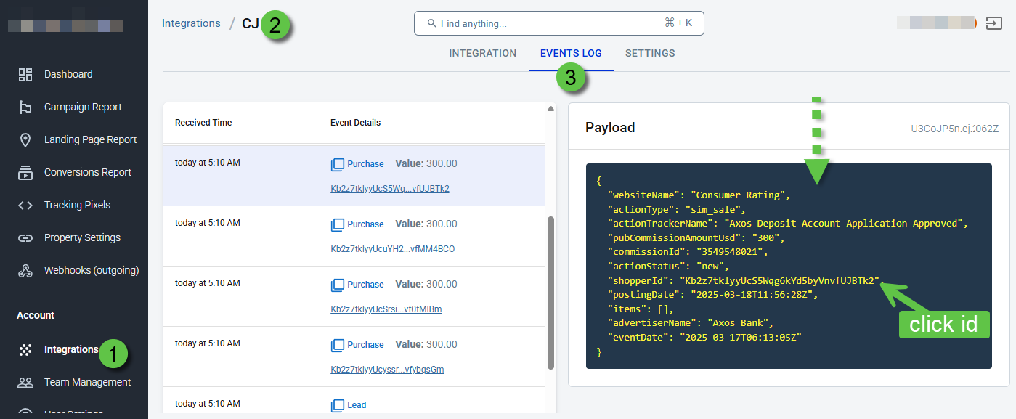The width and height of the screenshot is (1016, 419).
Task: Click the eventDate payload line
Action: pyautogui.click(x=704, y=337)
